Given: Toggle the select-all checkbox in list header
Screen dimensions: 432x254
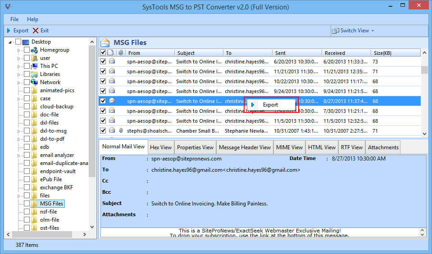Looking at the screenshot, I should click(103, 53).
